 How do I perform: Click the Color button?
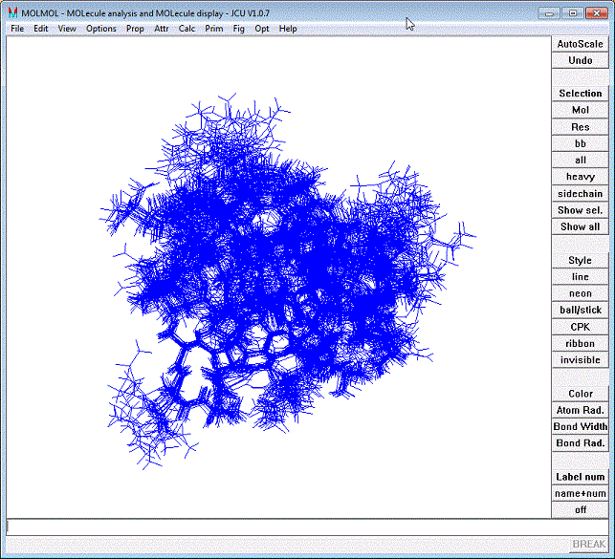point(581,394)
